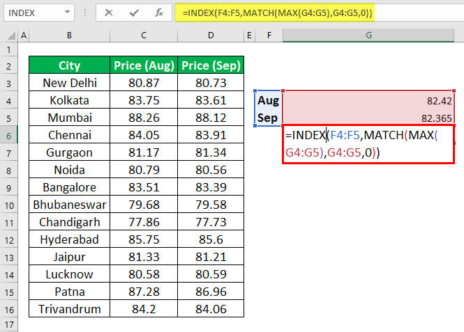This screenshot has width=464, height=332.
Task: Expand the Name Box dropdown arrow
Action: [67, 13]
